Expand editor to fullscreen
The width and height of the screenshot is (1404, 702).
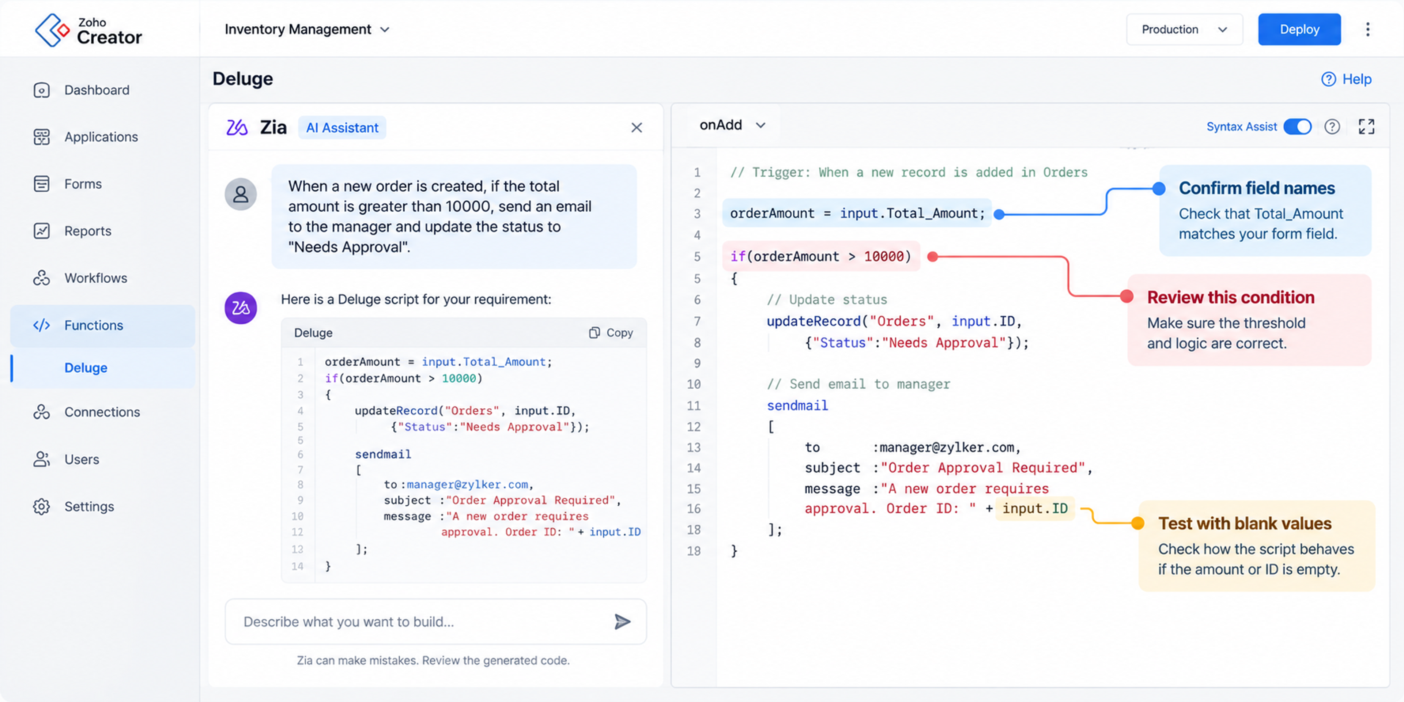(1366, 127)
